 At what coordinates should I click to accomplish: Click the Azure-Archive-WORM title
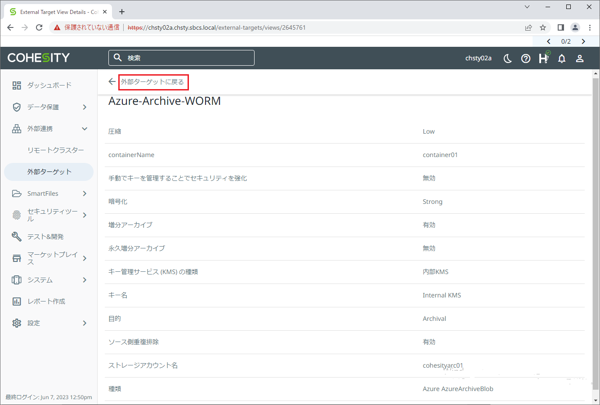pyautogui.click(x=165, y=101)
